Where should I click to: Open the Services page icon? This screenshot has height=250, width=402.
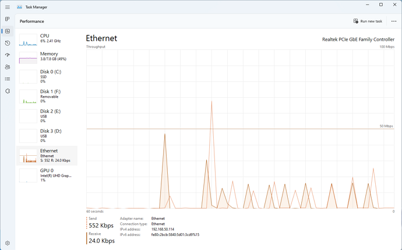(8, 91)
